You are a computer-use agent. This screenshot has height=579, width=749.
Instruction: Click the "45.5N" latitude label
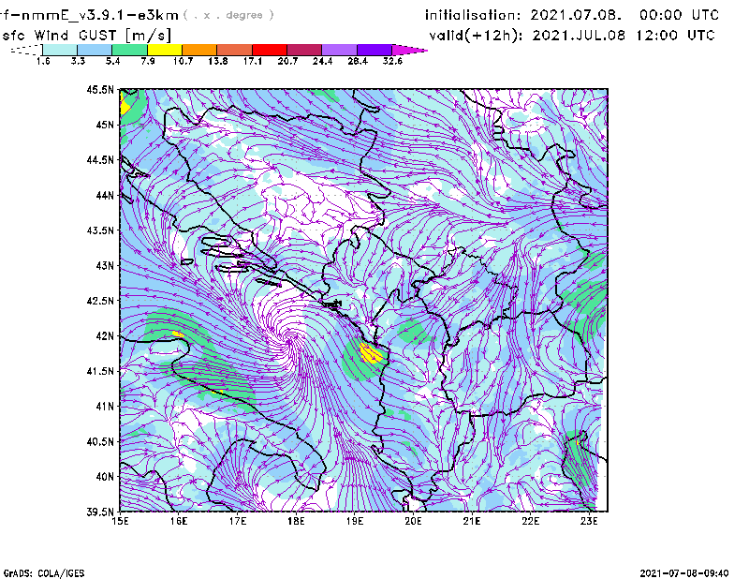[x=100, y=89]
